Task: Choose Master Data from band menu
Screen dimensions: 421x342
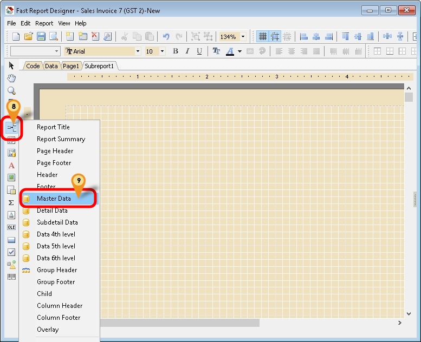Action: coord(54,199)
